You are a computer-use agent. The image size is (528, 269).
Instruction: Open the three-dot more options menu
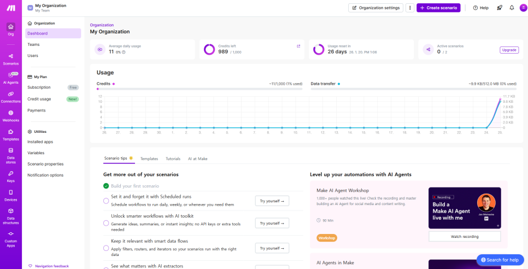(410, 8)
